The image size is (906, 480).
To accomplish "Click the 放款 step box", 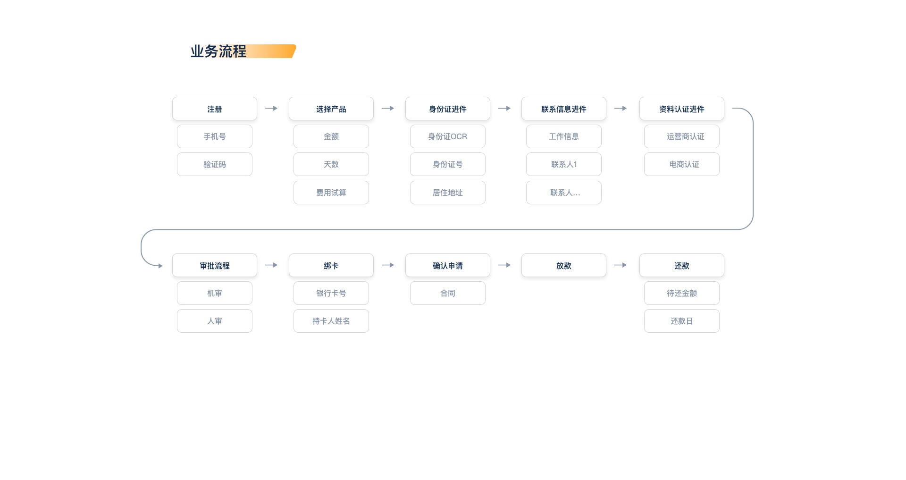I will tap(564, 265).
